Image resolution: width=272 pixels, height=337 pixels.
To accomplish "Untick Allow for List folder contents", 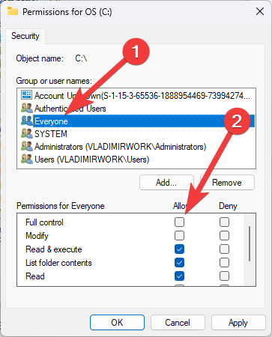I will point(179,262).
